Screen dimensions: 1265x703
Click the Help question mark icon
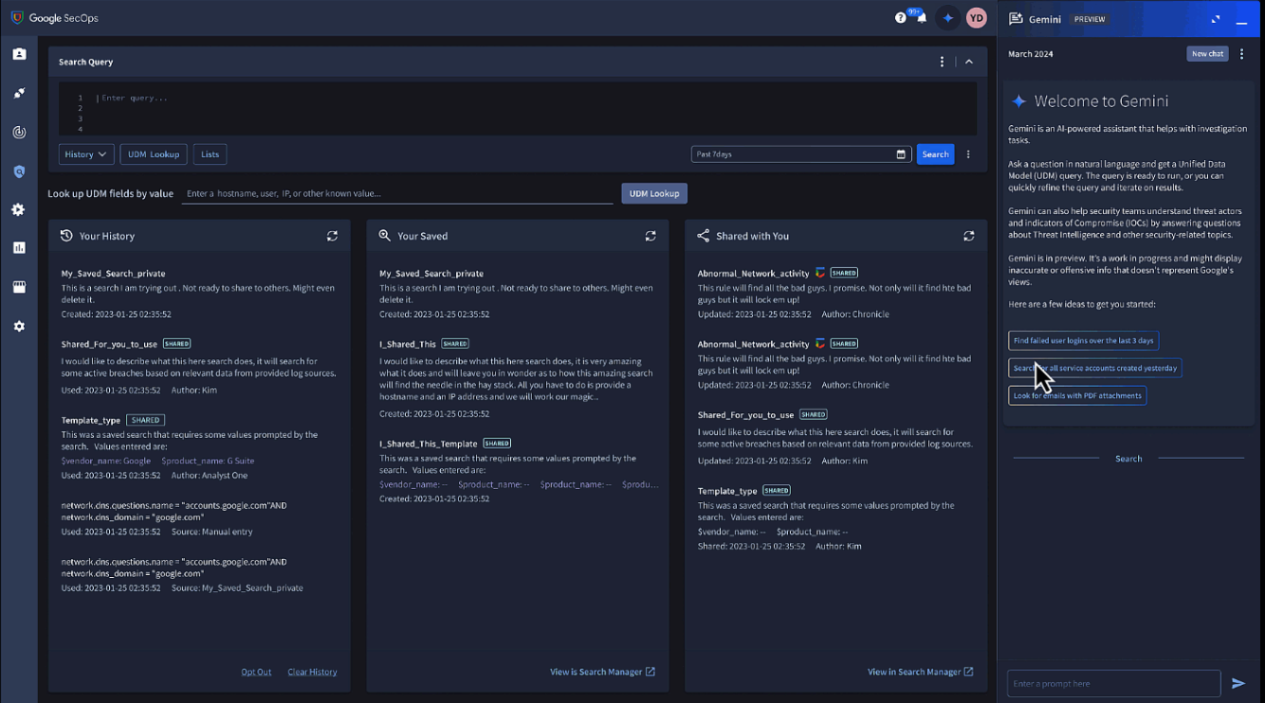click(896, 16)
